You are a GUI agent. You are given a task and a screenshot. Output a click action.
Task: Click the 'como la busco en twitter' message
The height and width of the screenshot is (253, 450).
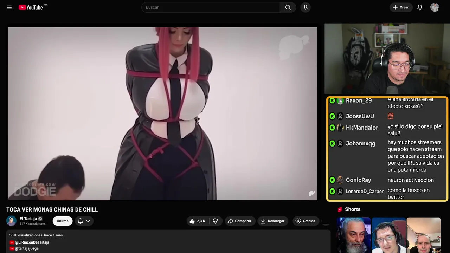(409, 194)
